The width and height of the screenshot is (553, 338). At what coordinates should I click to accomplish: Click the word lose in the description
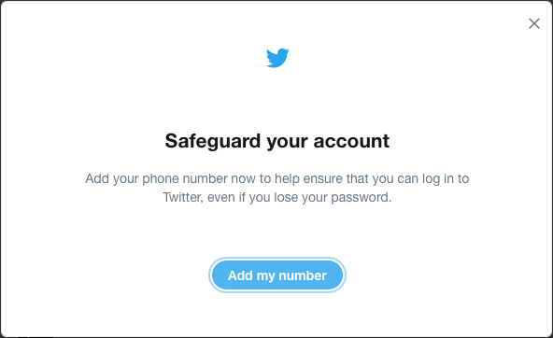click(x=286, y=197)
